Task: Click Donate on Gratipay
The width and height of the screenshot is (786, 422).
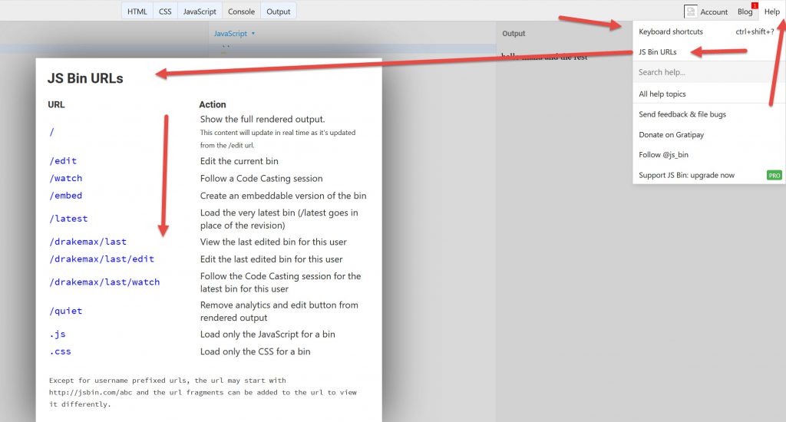Action: click(x=671, y=135)
